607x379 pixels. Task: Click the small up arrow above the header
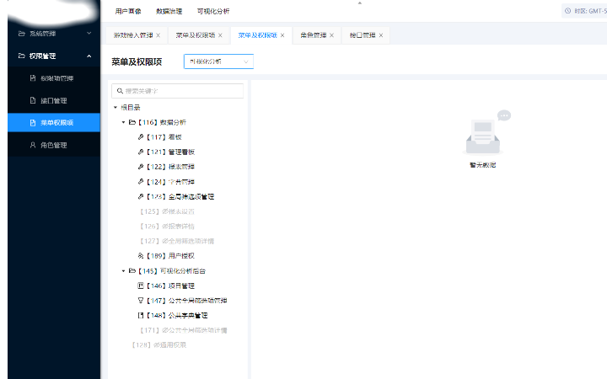(360, 3)
